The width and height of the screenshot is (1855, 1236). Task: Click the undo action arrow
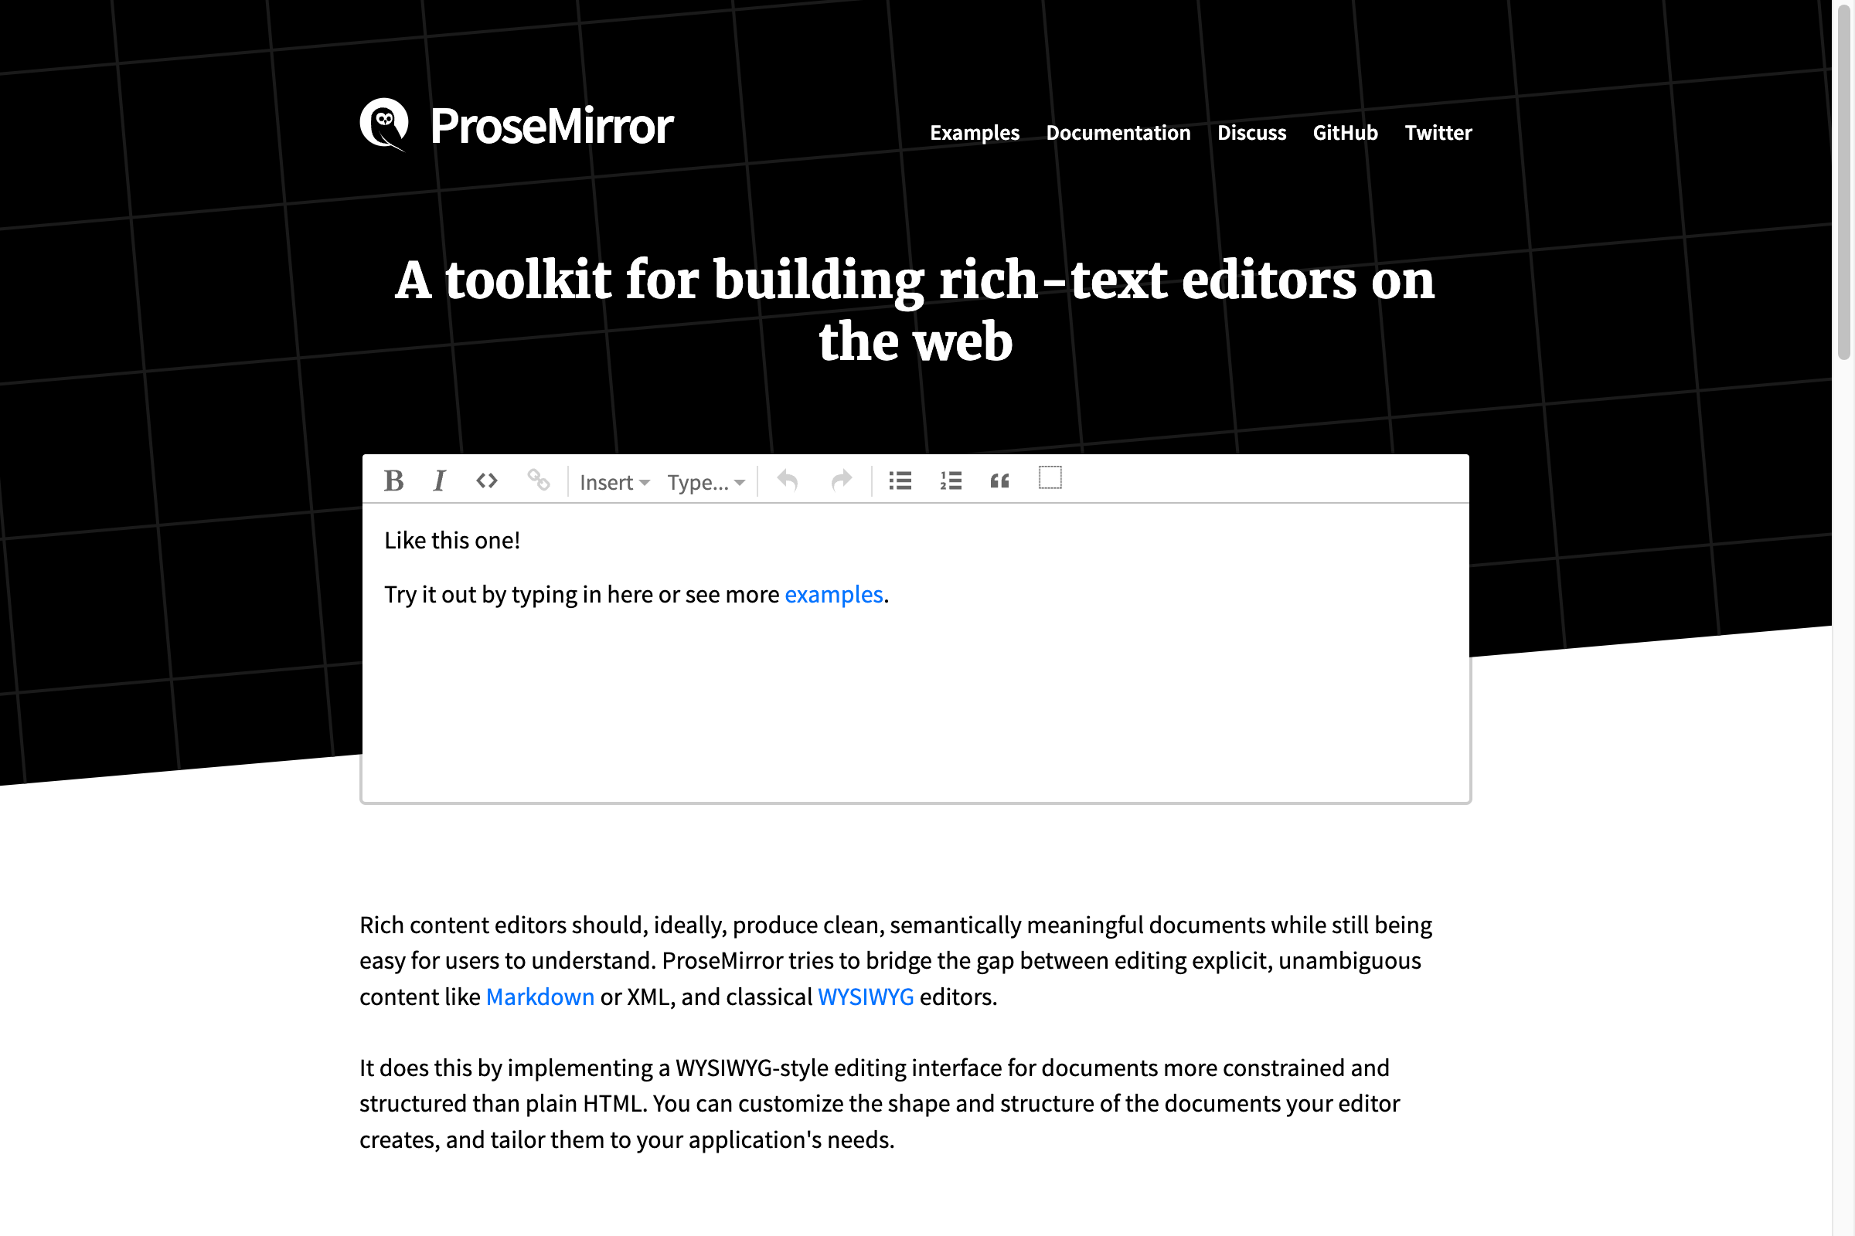(x=787, y=480)
